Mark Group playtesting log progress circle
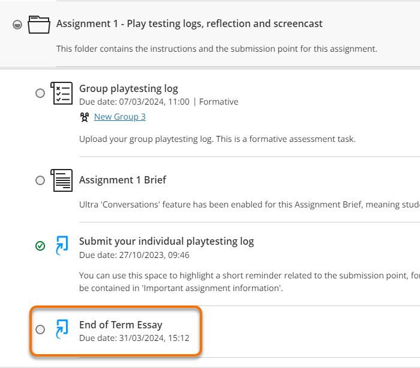This screenshot has height=368, width=420. click(x=40, y=93)
